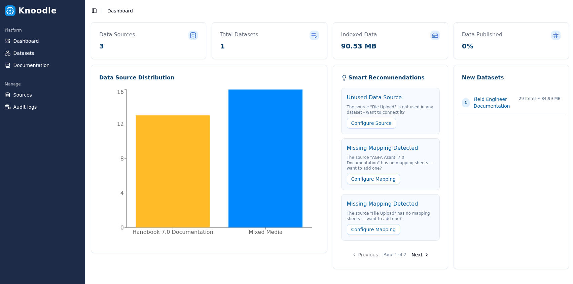Click the Indexed Data hard drive icon
Screen dimensions: 573x284
point(435,35)
